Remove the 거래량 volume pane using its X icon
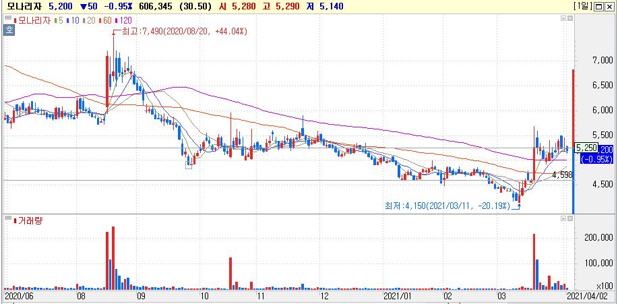 [570, 218]
